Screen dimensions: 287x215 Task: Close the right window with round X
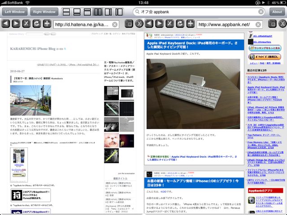click(x=283, y=24)
